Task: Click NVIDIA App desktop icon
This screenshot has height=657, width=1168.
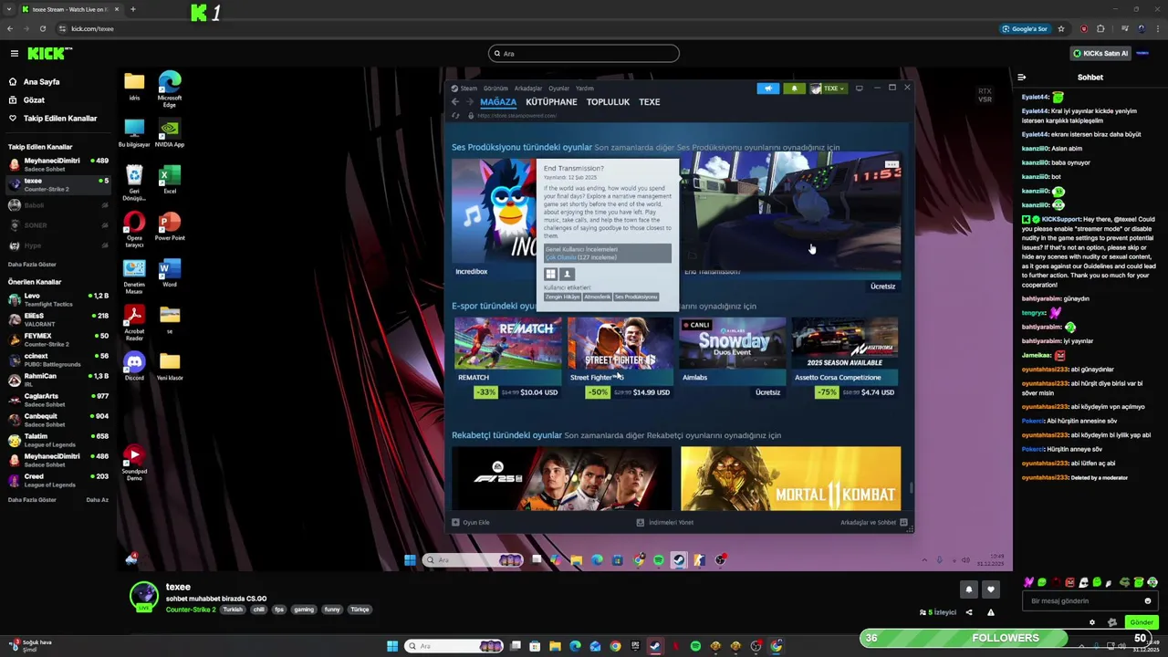Action: pos(169,133)
